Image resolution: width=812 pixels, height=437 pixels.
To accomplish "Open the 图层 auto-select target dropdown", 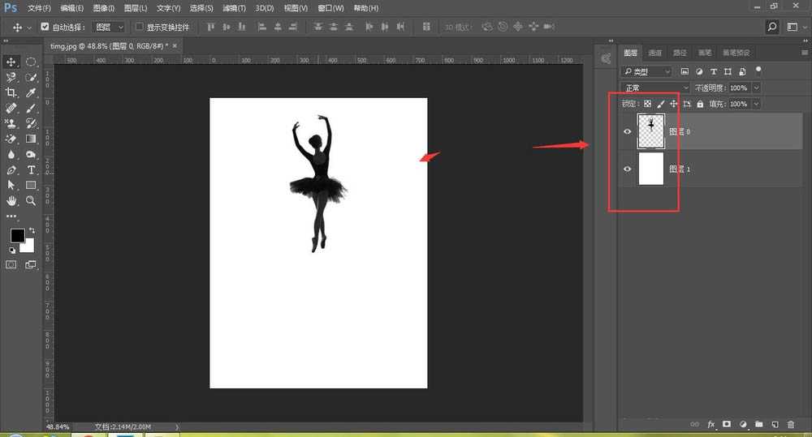I will [x=110, y=27].
